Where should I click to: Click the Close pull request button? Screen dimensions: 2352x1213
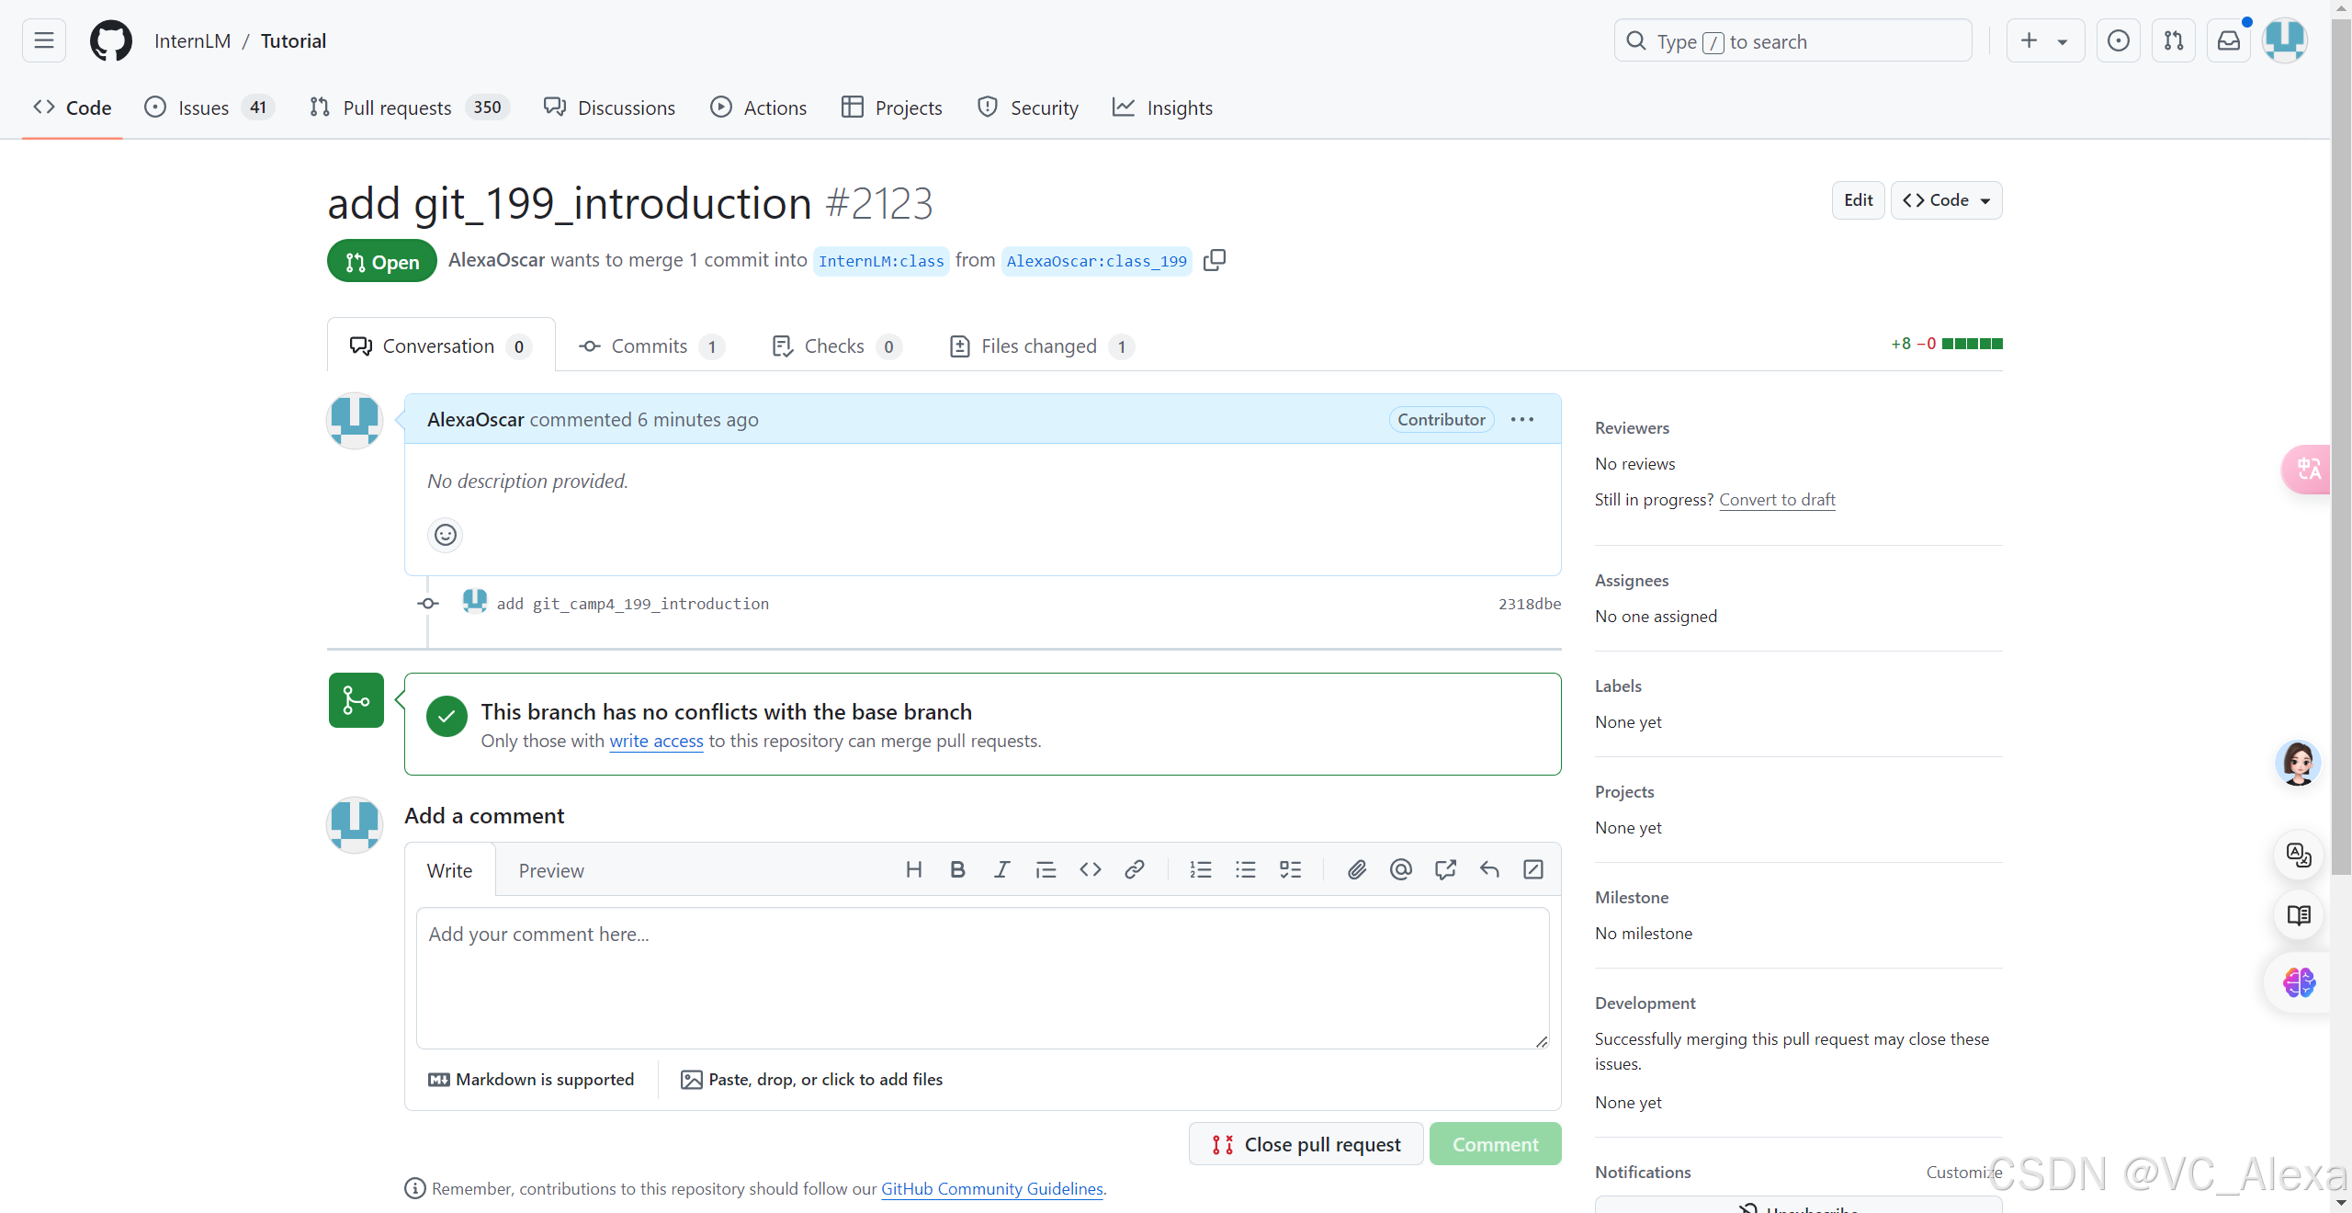point(1306,1144)
